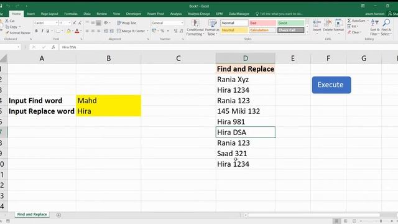Align cell text right
This screenshot has width=398, height=224.
pos(98,31)
